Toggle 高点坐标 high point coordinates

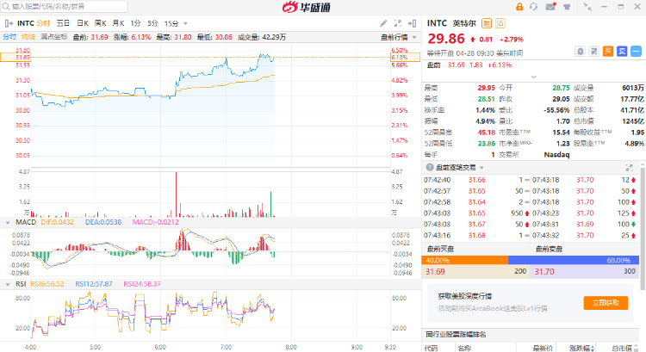[x=54, y=37]
